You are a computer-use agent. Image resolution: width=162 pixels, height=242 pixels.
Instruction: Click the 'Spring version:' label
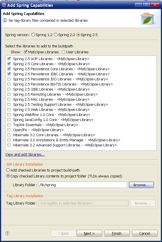pyautogui.click(x=17, y=35)
